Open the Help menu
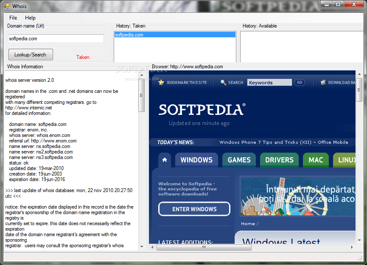This screenshot has height=265, width=367. click(30, 18)
